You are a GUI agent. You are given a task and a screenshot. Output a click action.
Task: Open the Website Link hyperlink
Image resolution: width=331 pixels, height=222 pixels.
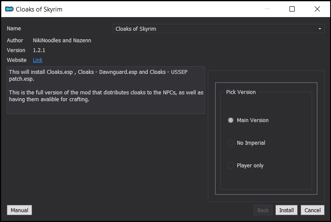point(38,60)
